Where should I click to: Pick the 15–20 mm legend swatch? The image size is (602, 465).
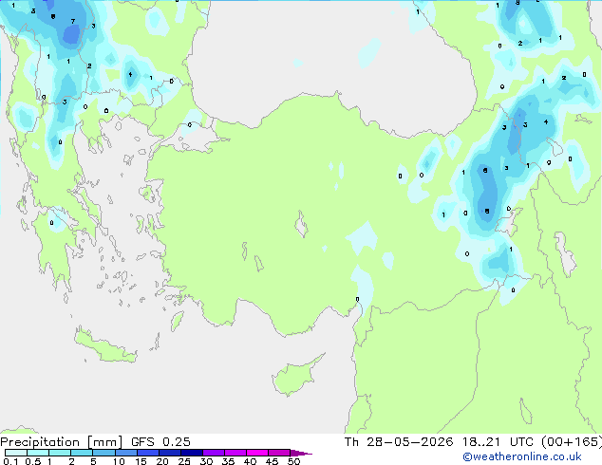148,453
